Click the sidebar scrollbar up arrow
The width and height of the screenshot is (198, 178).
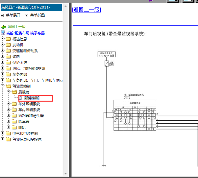pos(65,6)
